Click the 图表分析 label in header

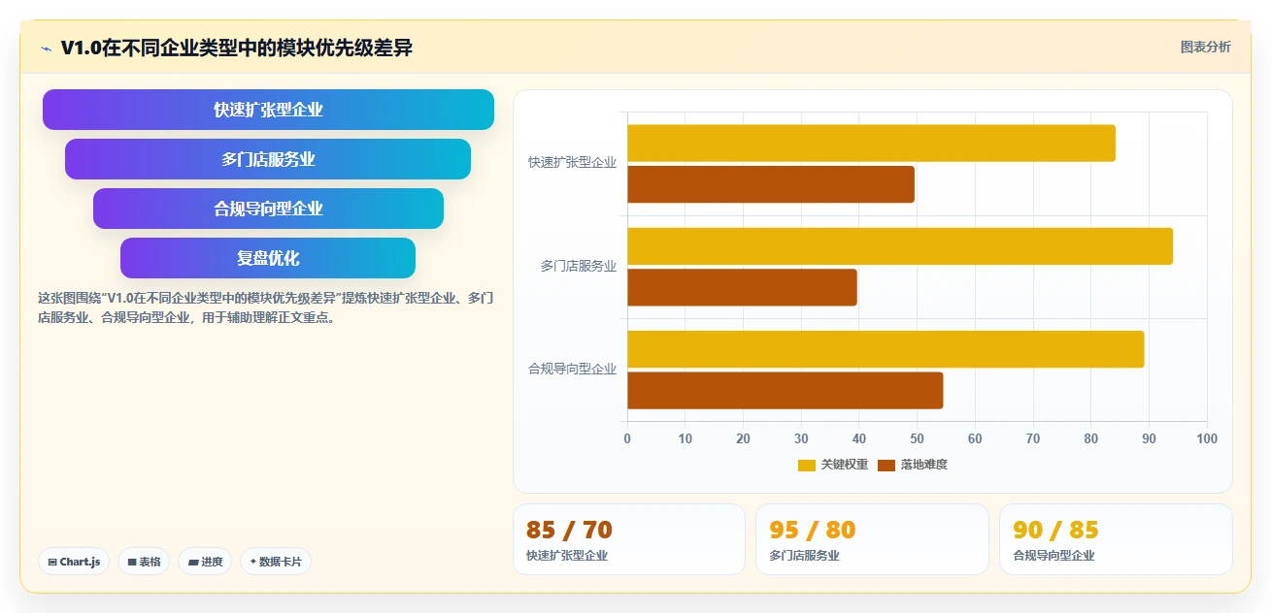1205,47
